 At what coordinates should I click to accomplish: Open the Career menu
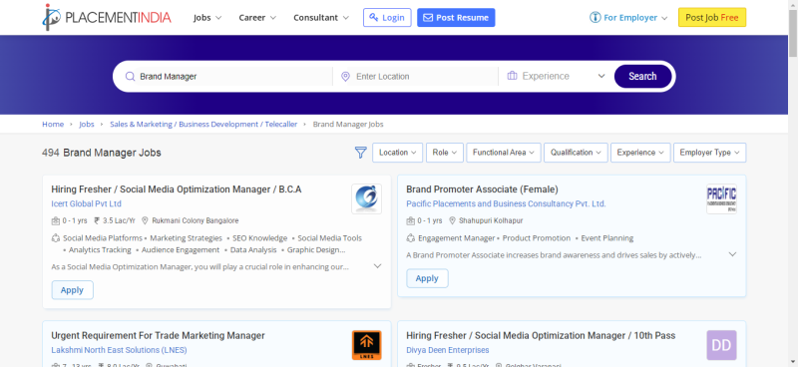[257, 17]
